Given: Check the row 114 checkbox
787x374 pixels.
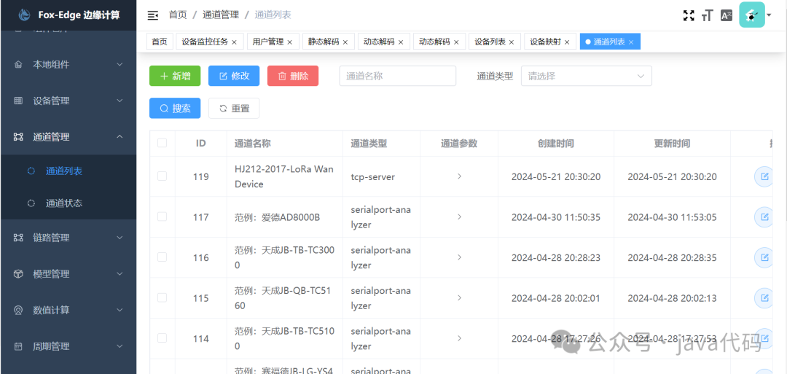Looking at the screenshot, I should click(162, 338).
